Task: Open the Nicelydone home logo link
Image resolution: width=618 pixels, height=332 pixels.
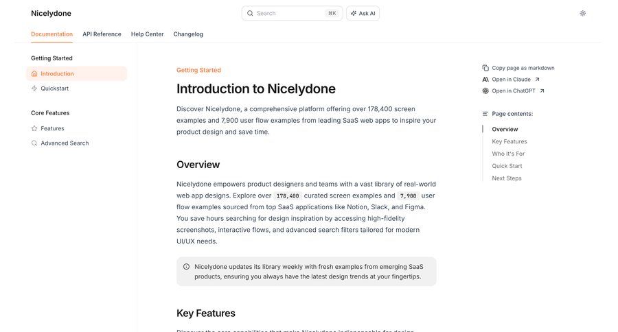Action: [51, 13]
